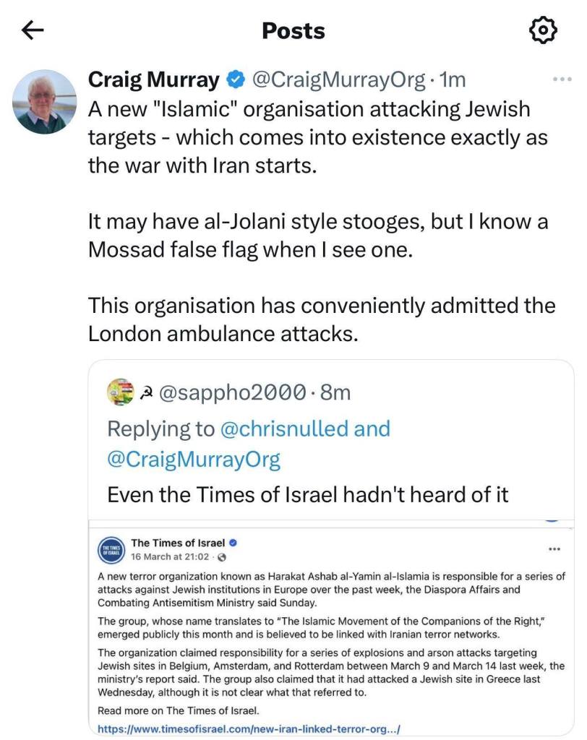Tap the back arrow icon
Screen dimensions: 587x740
pos(33,30)
